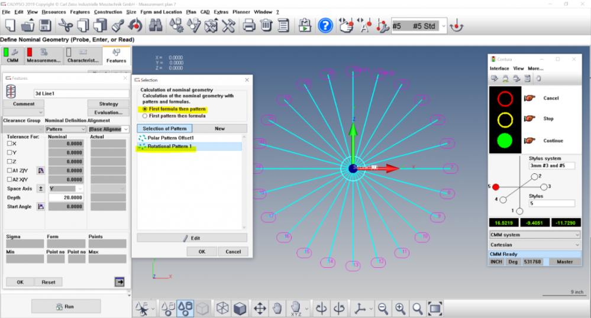
Task: Switch to the Characteristics tab
Action: (83, 56)
